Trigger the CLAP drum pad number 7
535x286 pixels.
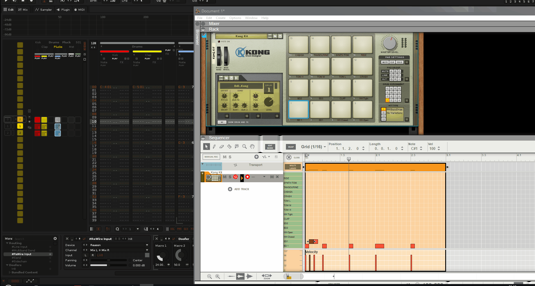tap(341, 88)
